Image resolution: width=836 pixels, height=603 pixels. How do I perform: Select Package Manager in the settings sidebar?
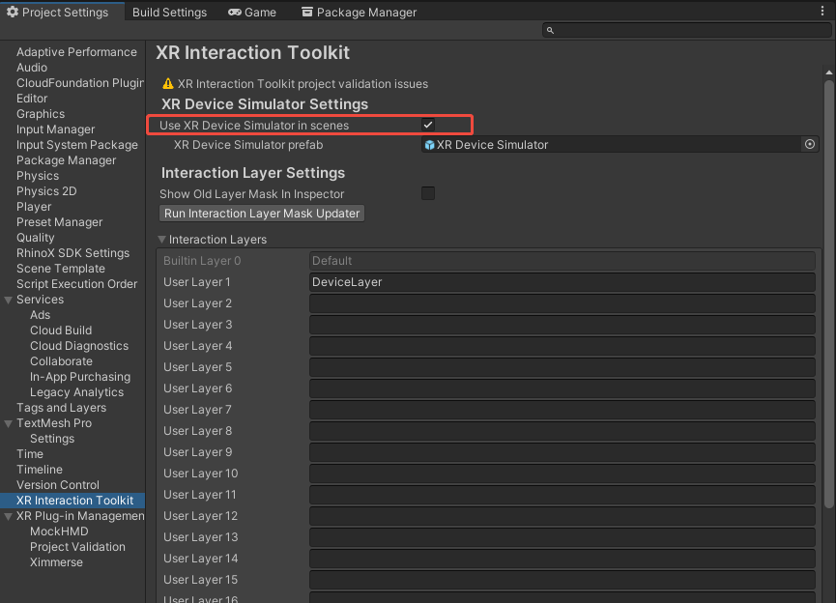[x=66, y=160]
